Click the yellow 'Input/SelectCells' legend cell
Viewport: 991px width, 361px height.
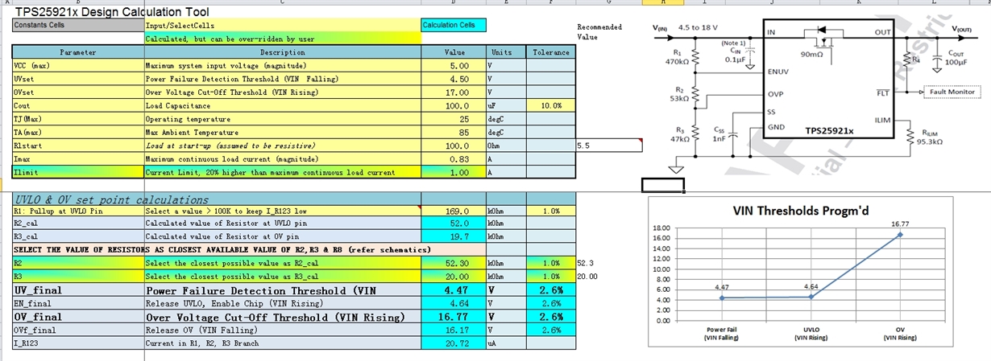282,25
